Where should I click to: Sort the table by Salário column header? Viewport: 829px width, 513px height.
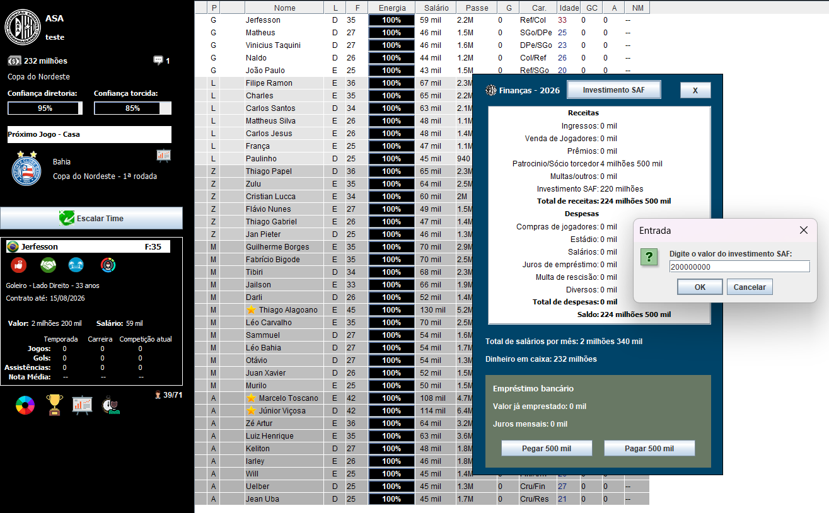[x=436, y=8]
